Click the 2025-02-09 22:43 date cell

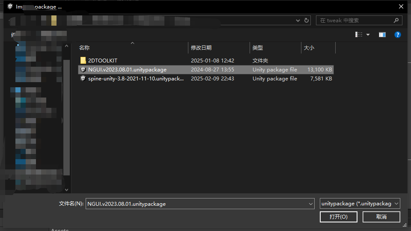click(x=212, y=79)
